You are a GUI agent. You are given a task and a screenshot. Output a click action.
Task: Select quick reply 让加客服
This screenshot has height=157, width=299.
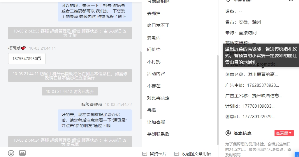click(156, 122)
